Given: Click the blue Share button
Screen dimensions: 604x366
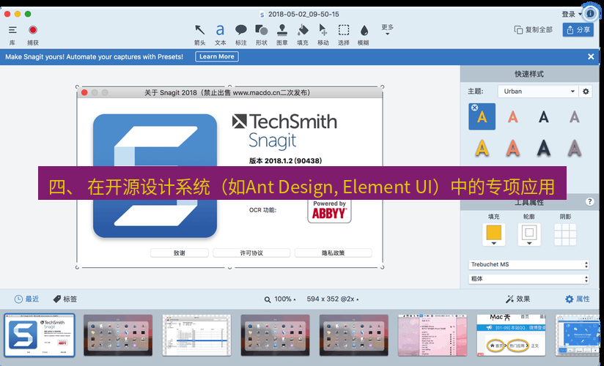Looking at the screenshot, I should 578,29.
